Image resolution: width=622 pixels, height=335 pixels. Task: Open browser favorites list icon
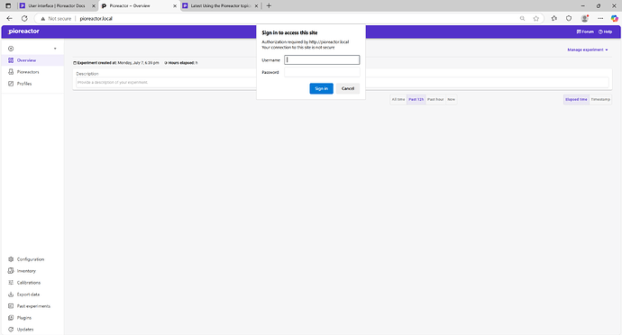coord(554,18)
